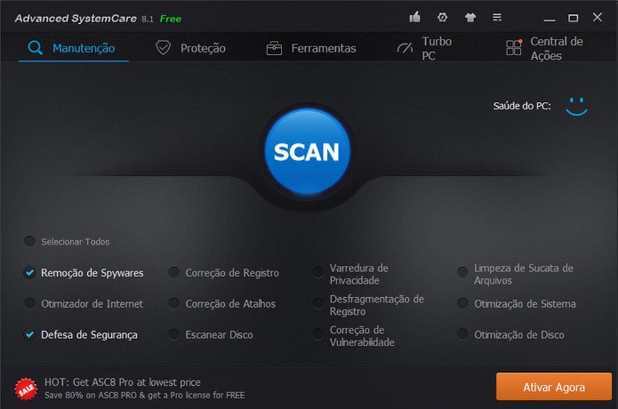Open the Central de Ações tab

coord(556,47)
